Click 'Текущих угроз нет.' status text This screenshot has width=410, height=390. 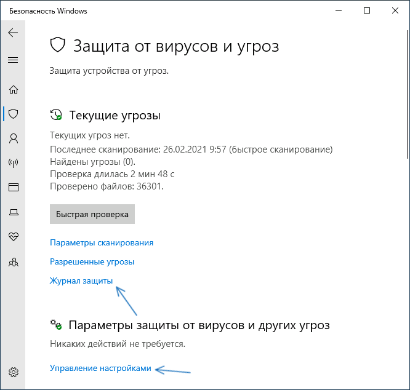coord(90,135)
